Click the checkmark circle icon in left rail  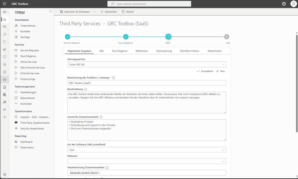[5, 72]
